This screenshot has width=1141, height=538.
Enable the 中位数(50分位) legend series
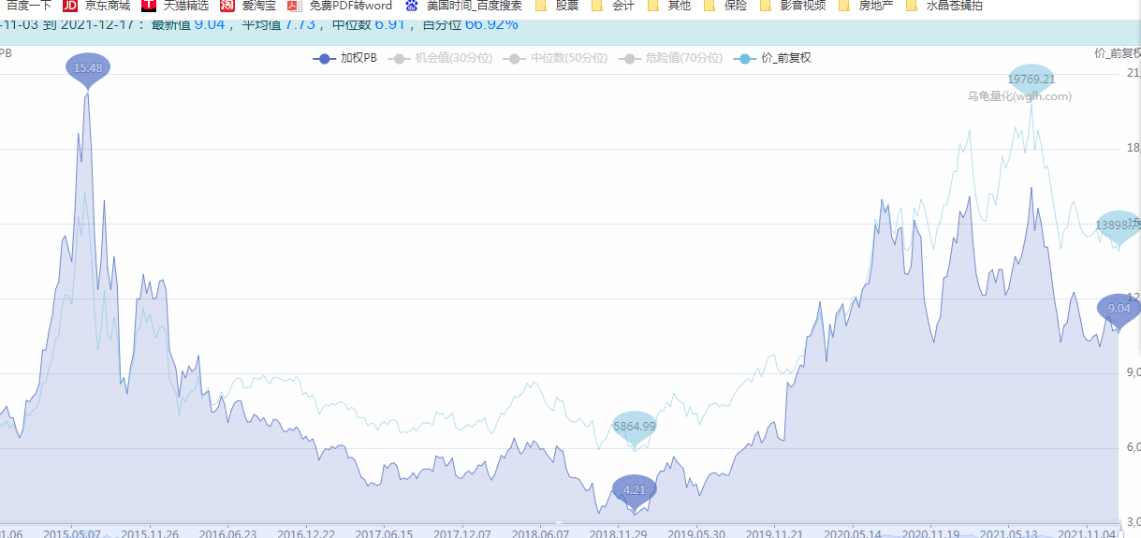555,58
